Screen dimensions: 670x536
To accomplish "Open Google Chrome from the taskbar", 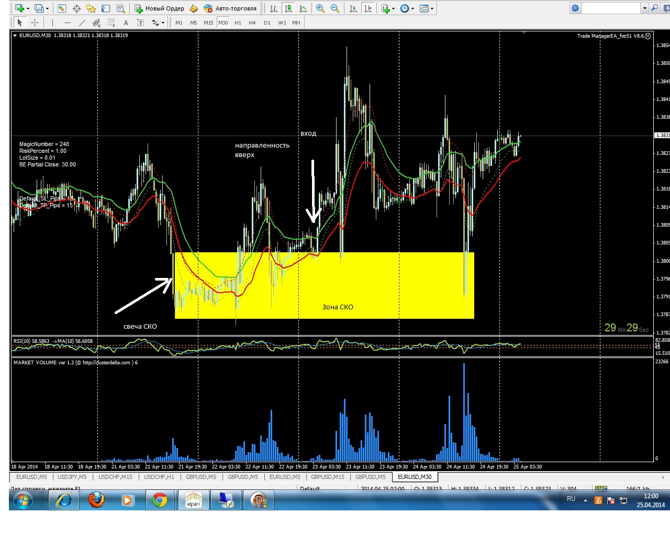I will tap(160, 500).
